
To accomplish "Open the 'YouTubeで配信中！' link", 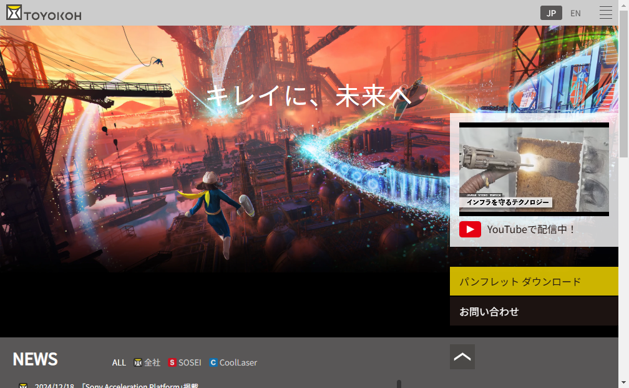I will pos(531,229).
